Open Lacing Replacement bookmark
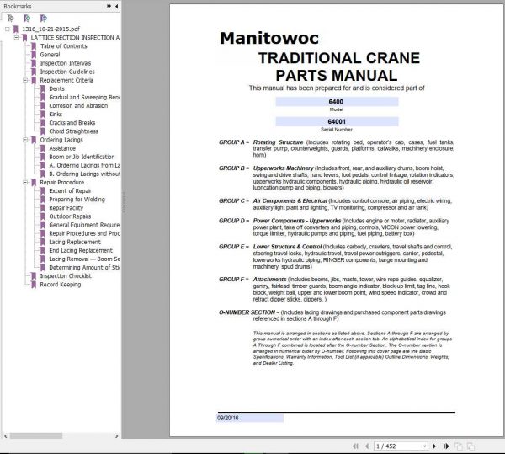Image resolution: width=505 pixels, height=454 pixels. (75, 242)
